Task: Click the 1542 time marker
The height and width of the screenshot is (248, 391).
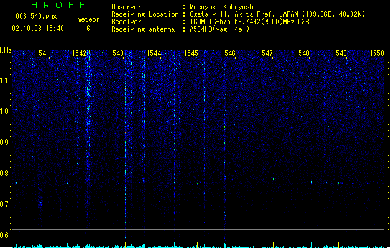Action: (79, 53)
